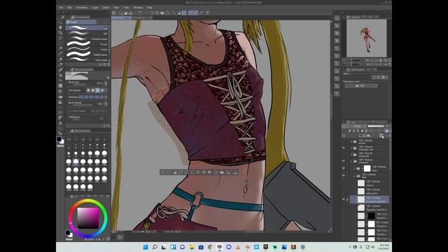Expand the character over layer folder
Viewport: 448px width, 252px height.
click(351, 148)
